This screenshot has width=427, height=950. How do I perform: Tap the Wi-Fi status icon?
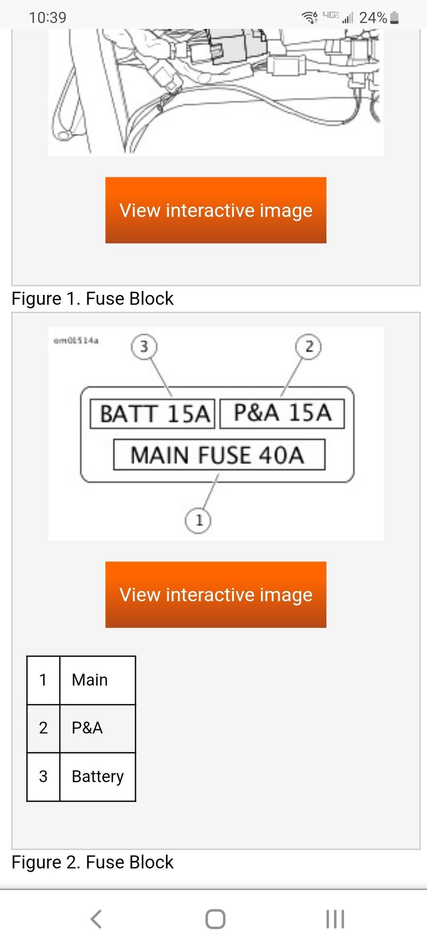(310, 18)
